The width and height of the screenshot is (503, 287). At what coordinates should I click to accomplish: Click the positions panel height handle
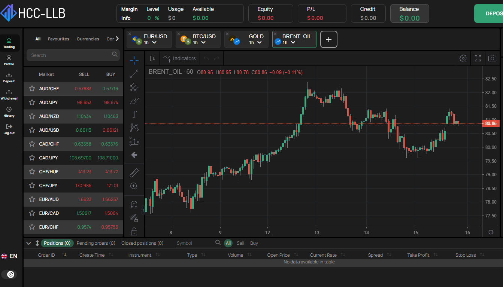37,243
